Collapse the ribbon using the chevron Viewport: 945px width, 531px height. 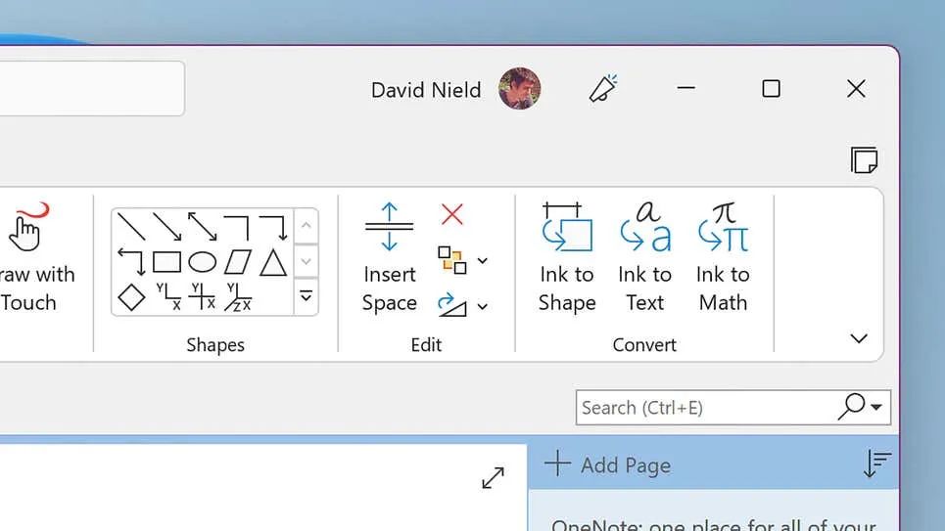coord(859,338)
